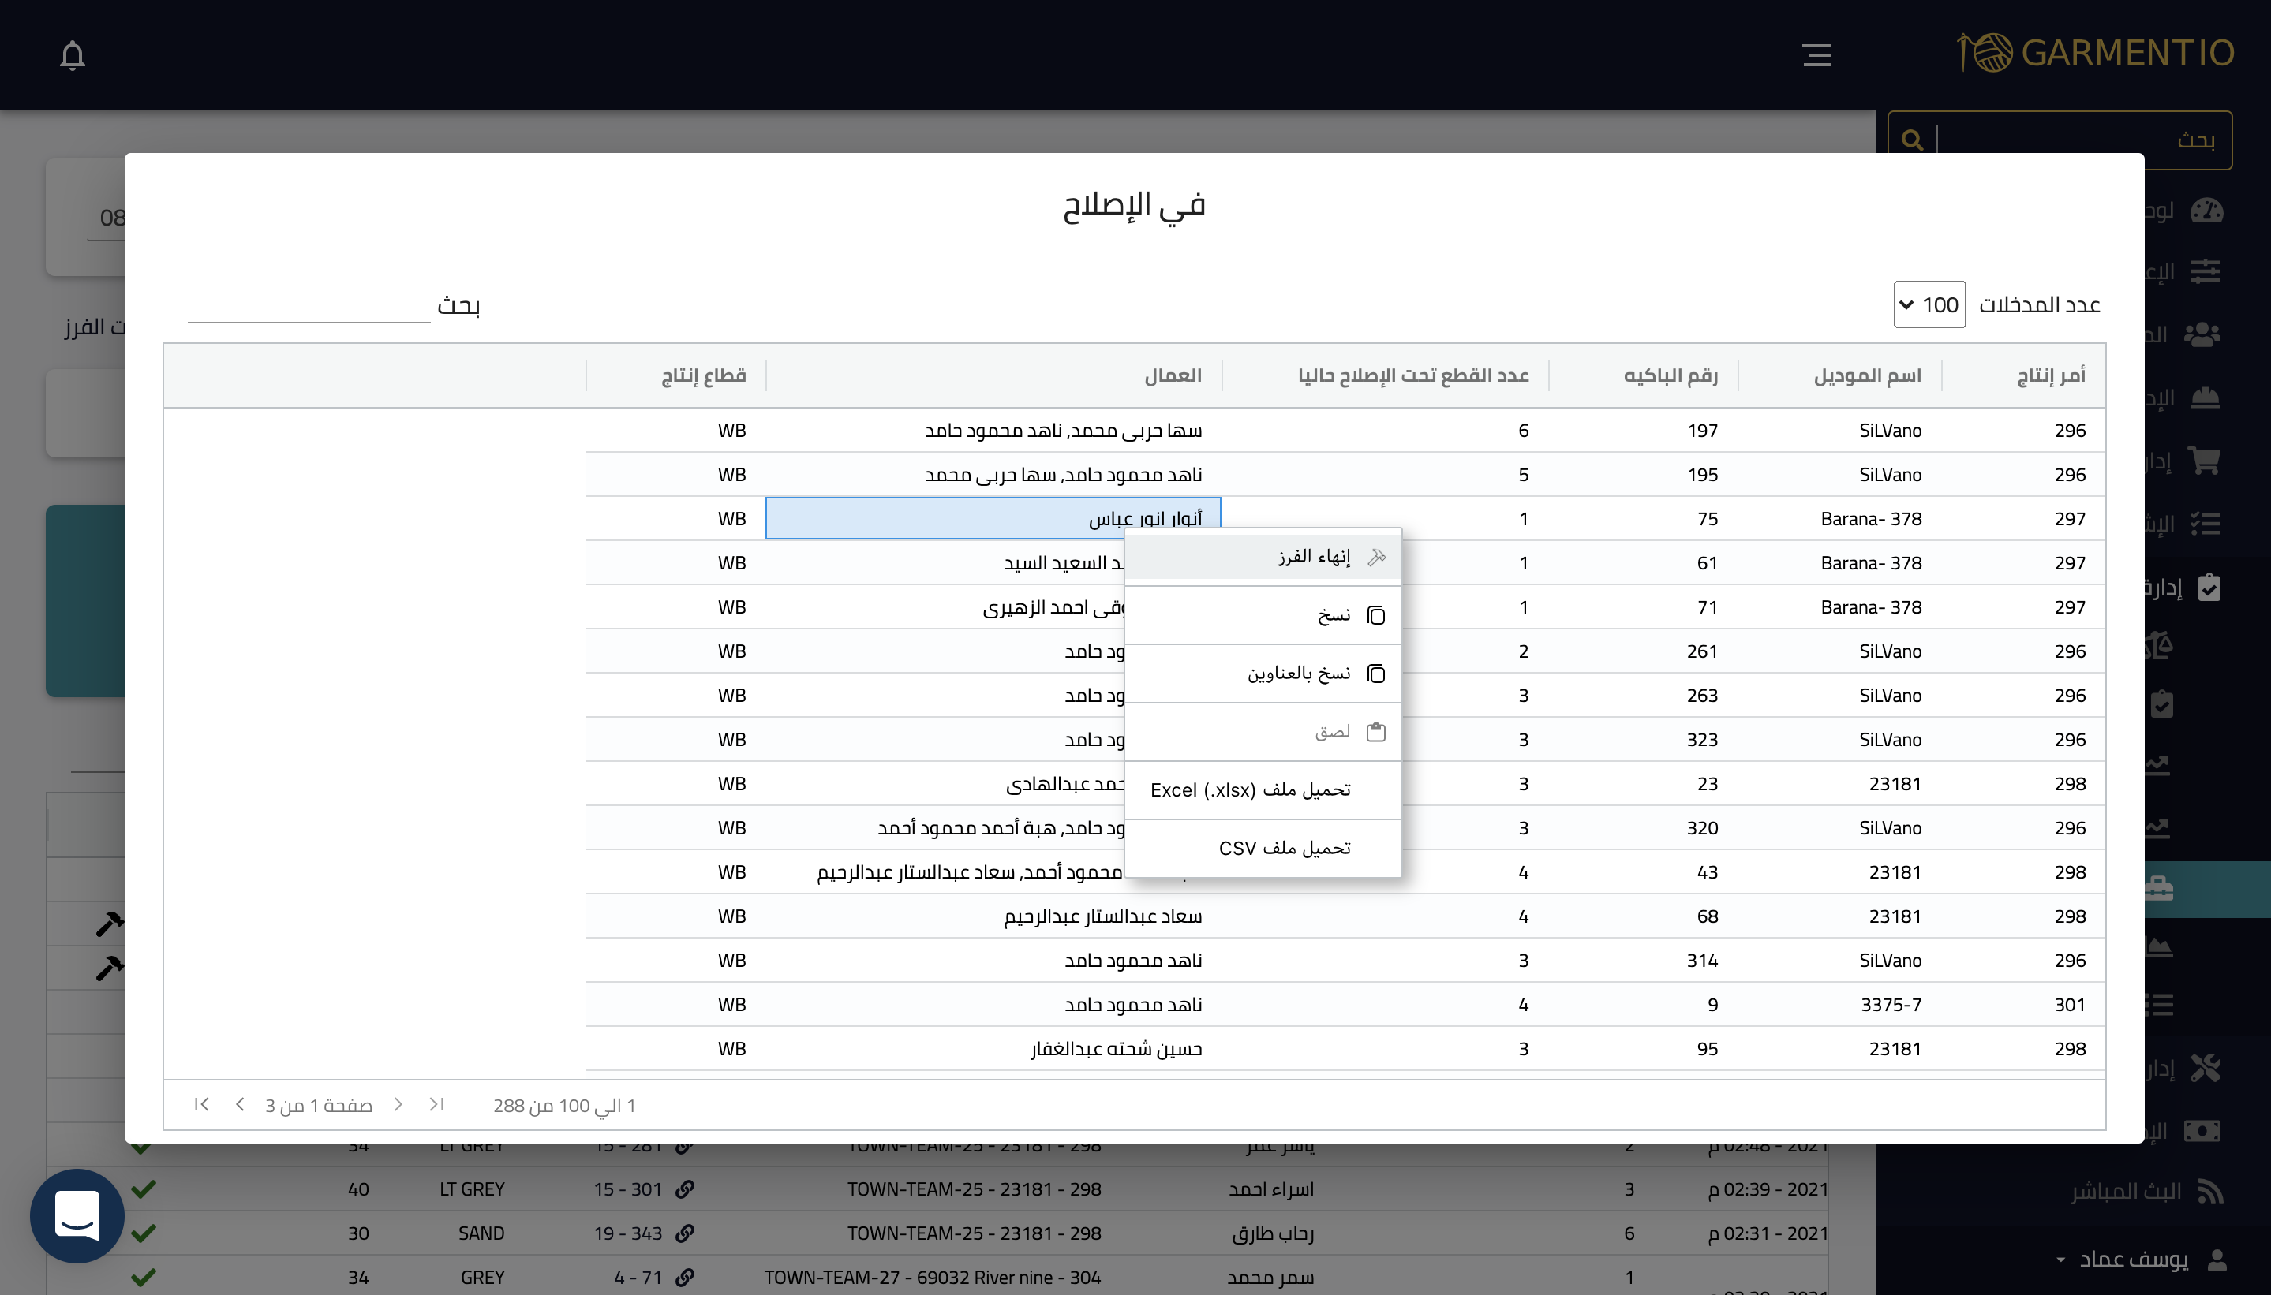
Task: Click the background row اسراء احمد
Action: (x=1272, y=1189)
